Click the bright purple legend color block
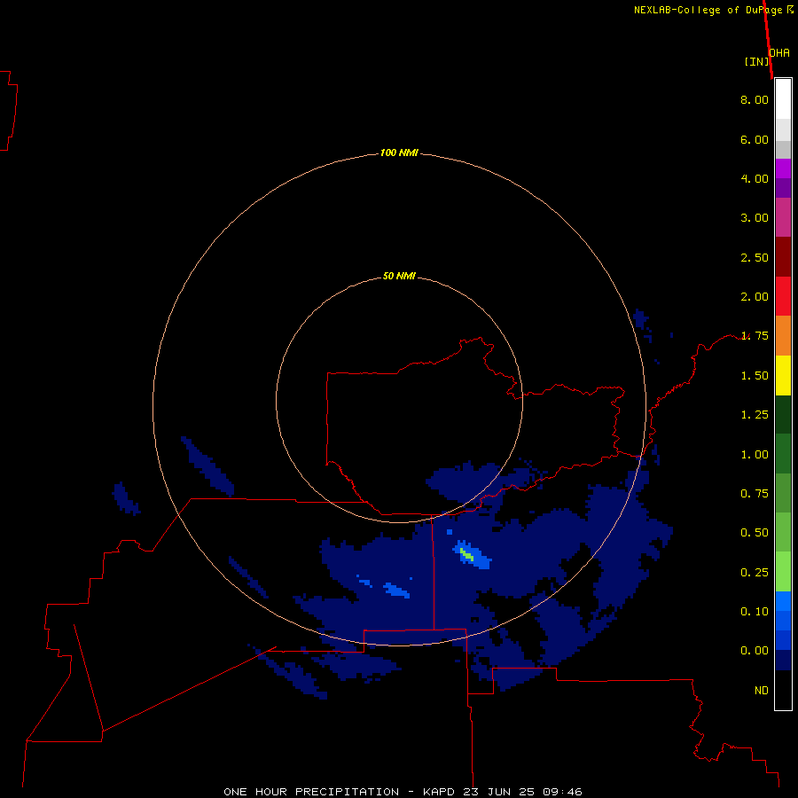 pos(783,168)
